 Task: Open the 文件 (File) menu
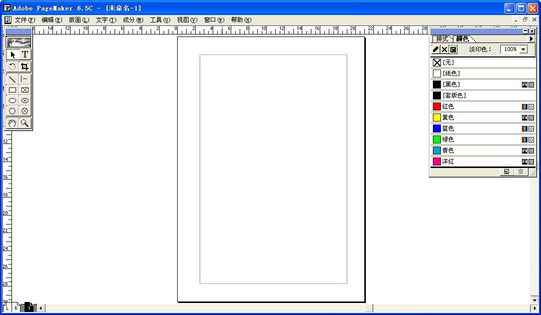[x=25, y=20]
